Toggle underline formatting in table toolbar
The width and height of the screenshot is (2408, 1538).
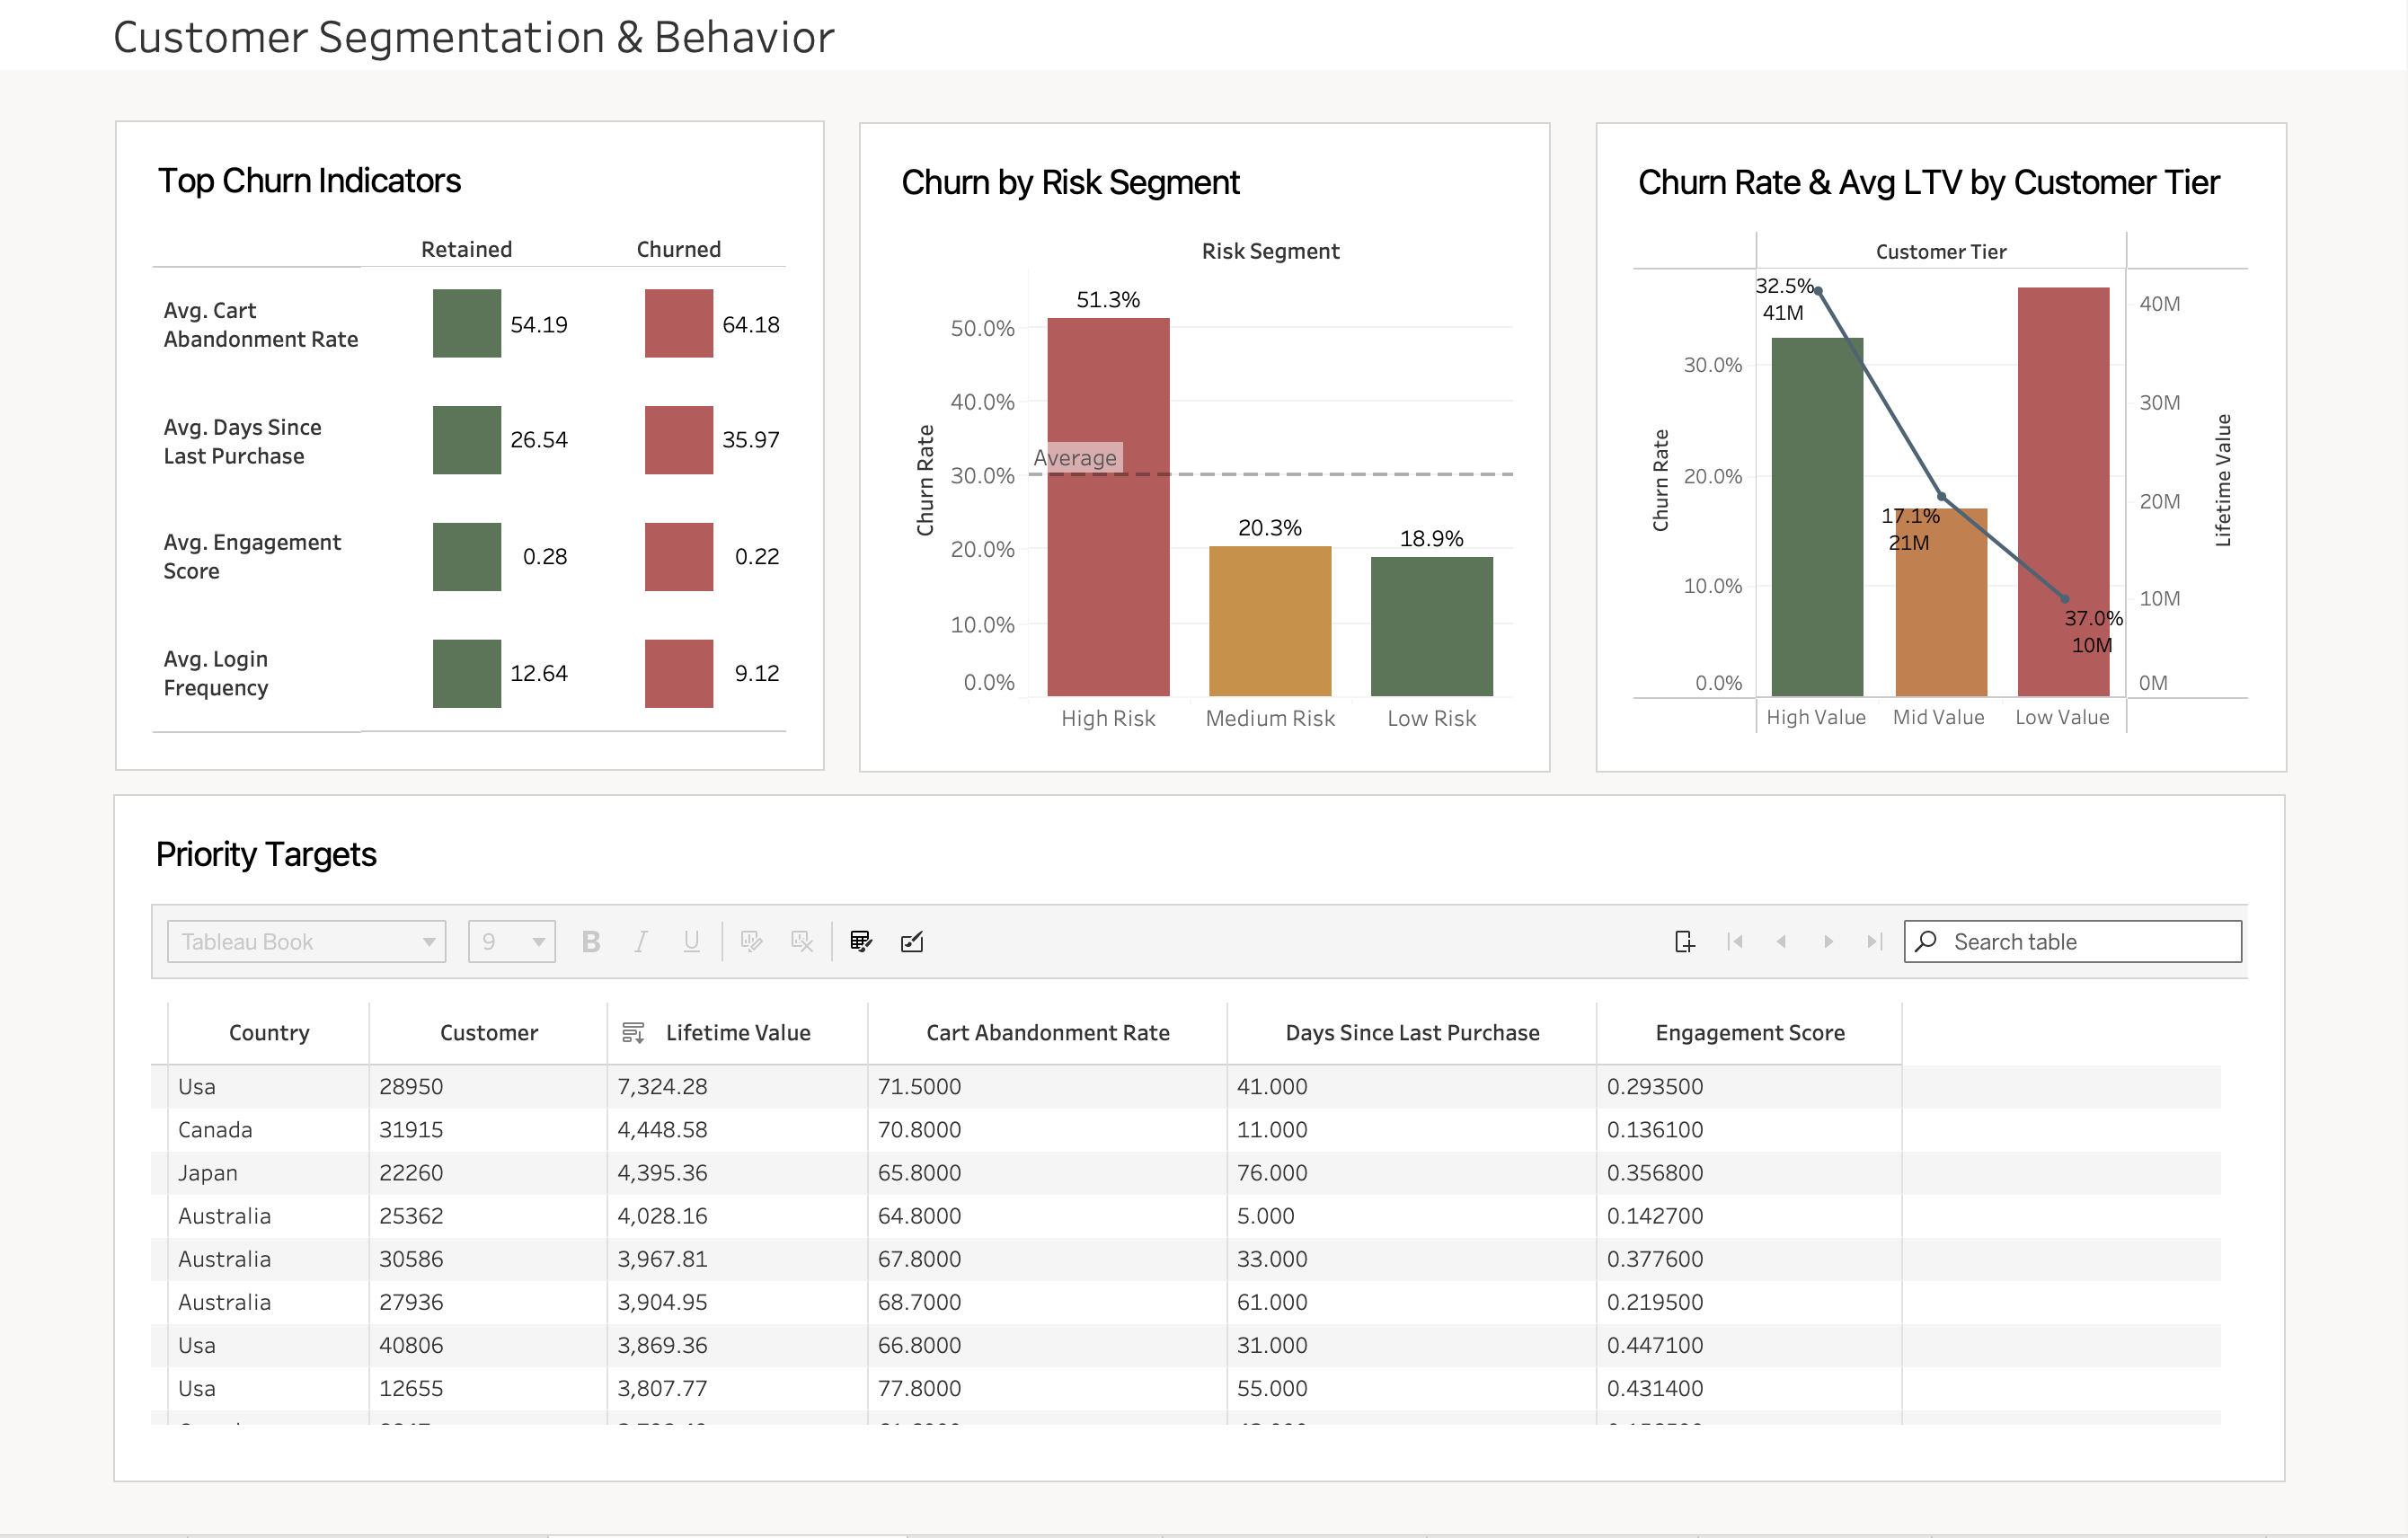point(691,941)
